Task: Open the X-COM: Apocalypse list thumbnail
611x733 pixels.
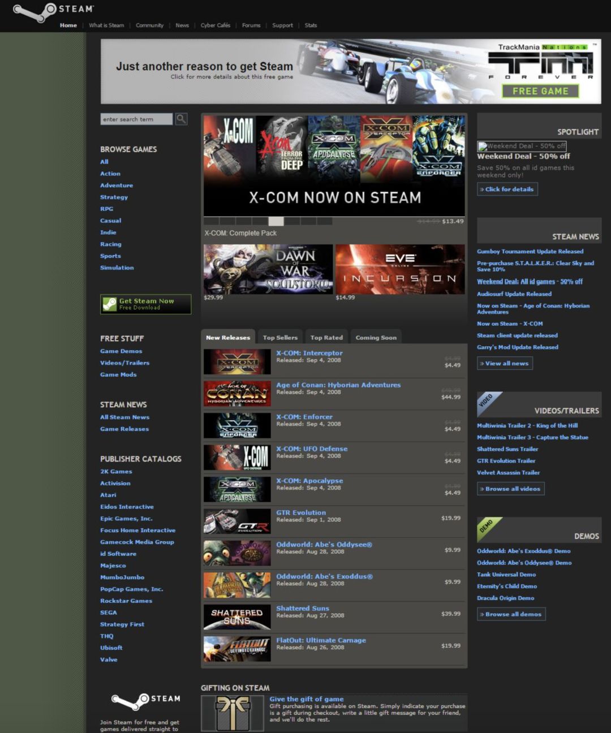Action: [x=237, y=490]
